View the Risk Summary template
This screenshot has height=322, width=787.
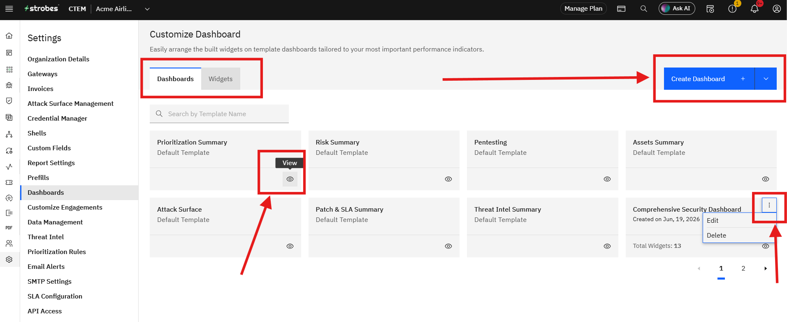(448, 179)
